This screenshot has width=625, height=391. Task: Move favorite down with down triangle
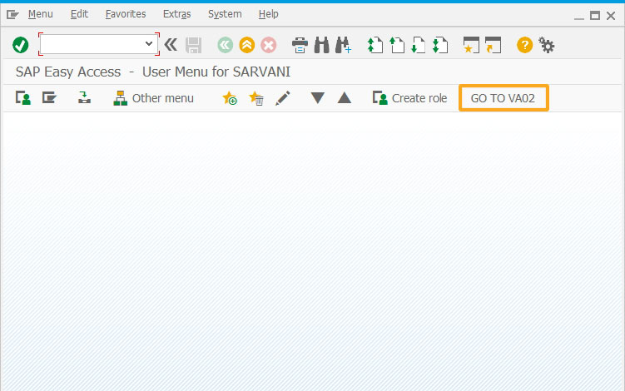[318, 97]
